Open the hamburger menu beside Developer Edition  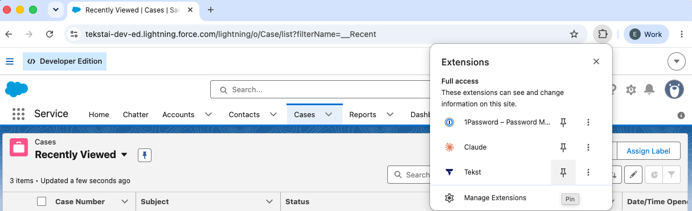pyautogui.click(x=10, y=61)
